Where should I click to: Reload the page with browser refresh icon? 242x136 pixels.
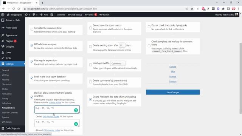coord(14,9)
